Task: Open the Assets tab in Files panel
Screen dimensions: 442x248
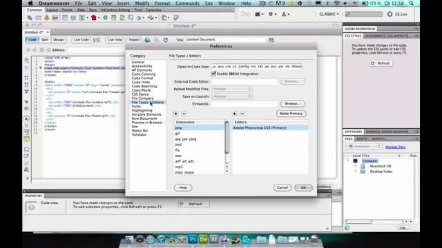Action: click(x=361, y=139)
